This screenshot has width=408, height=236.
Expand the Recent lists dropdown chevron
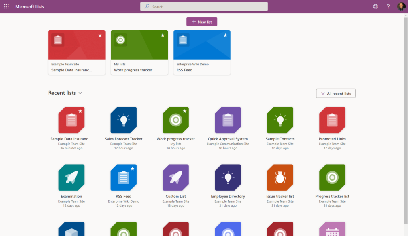tap(80, 93)
